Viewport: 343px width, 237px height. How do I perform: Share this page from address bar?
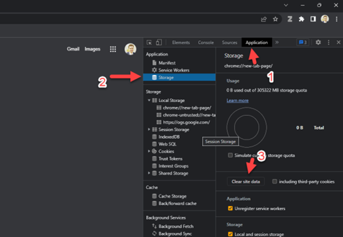pos(264,19)
